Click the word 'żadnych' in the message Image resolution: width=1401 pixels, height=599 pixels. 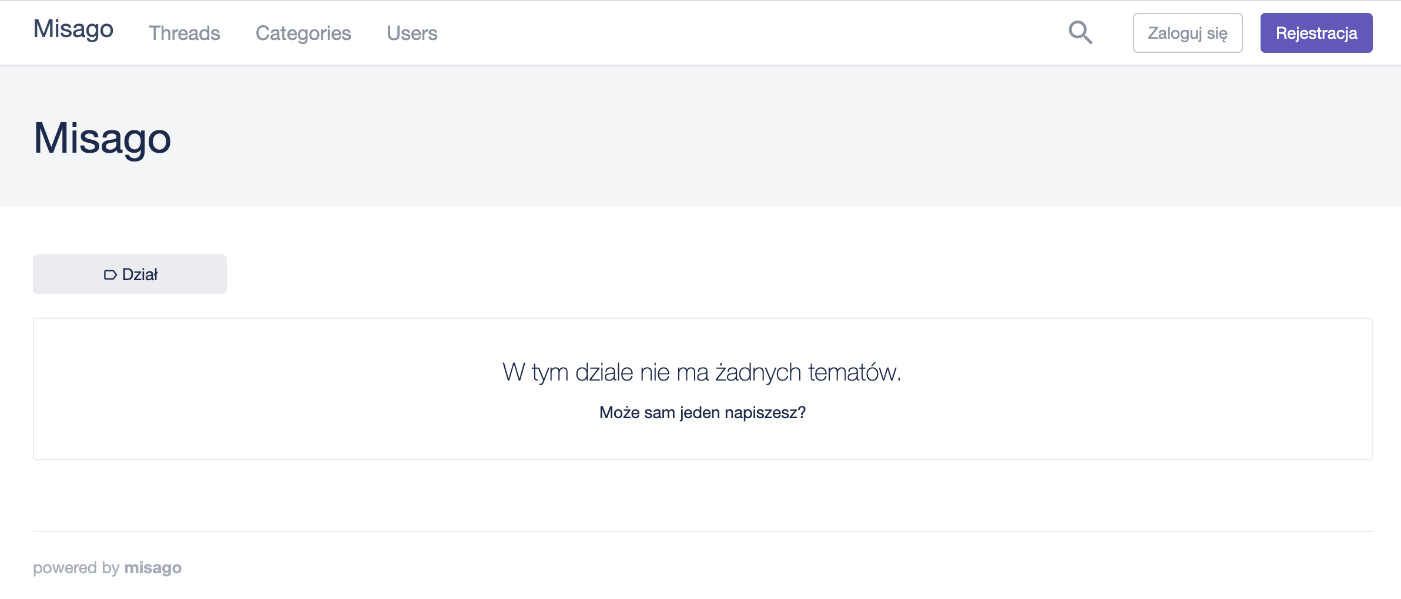click(758, 372)
